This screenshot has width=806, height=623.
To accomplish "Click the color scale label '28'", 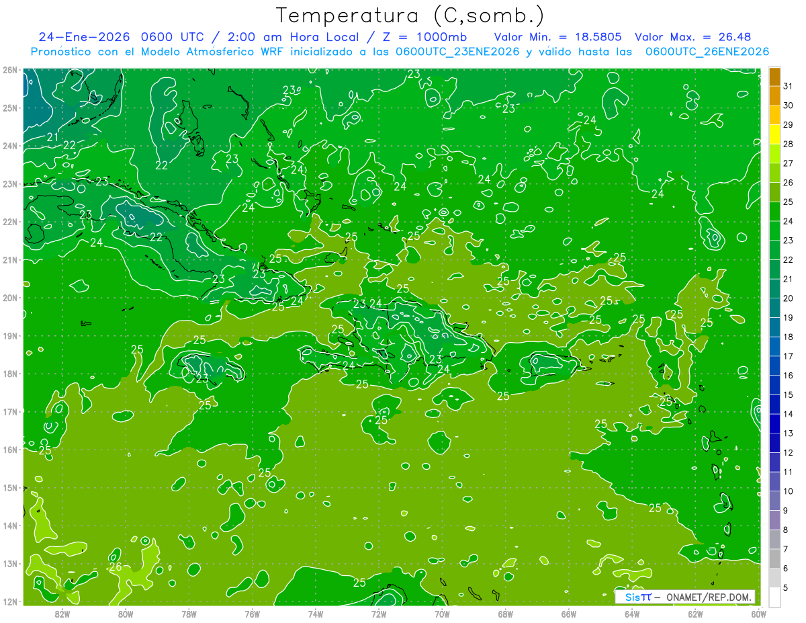I will 788,144.
